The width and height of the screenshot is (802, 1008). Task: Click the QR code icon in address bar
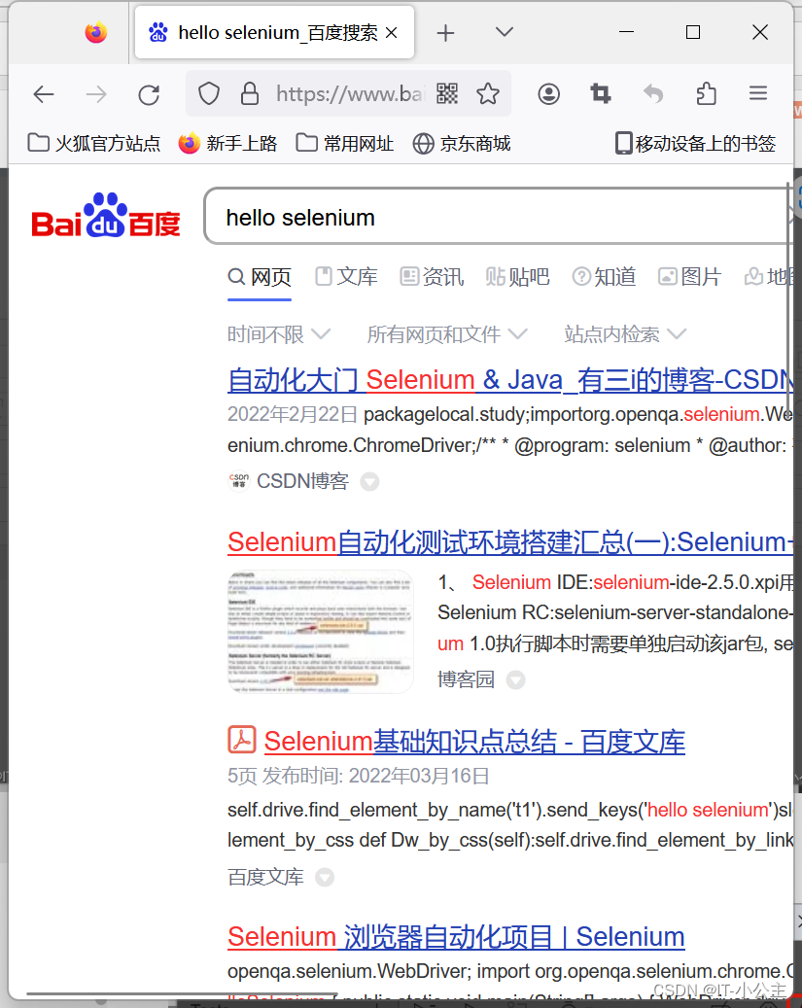[x=446, y=93]
